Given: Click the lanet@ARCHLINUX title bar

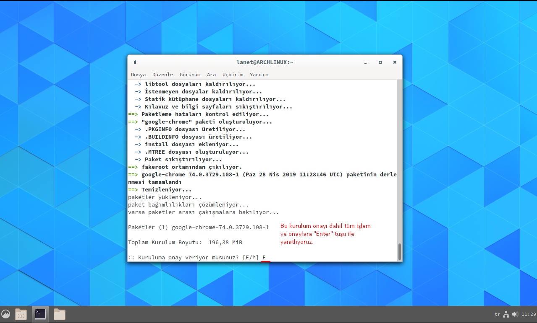Looking at the screenshot, I should [265, 62].
